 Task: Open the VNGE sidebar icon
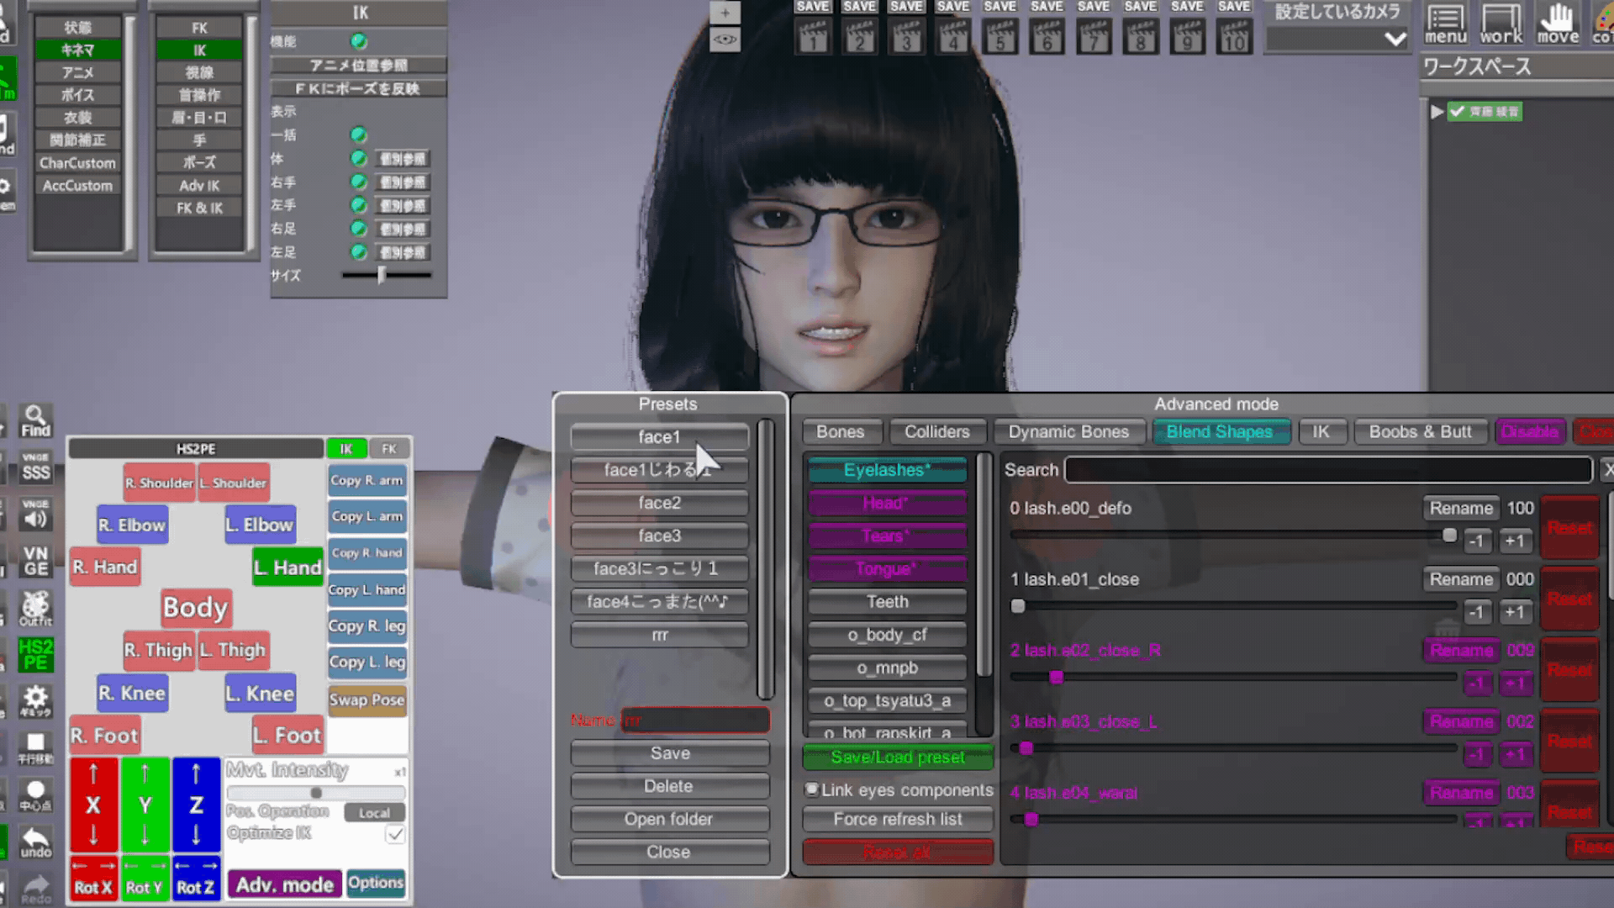35,560
